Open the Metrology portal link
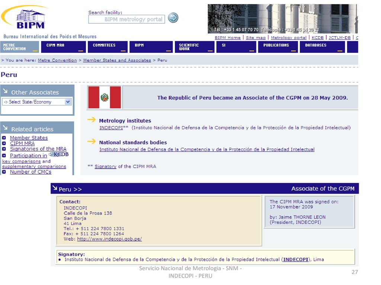381x285 pixels. [289, 37]
